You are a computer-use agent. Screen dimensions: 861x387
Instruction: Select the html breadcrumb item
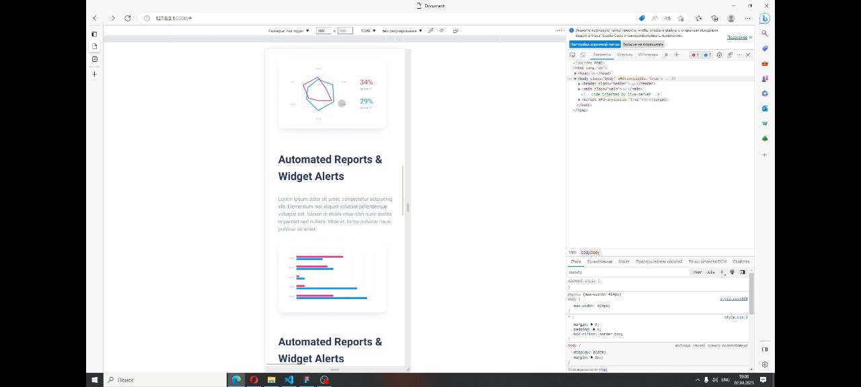point(572,253)
